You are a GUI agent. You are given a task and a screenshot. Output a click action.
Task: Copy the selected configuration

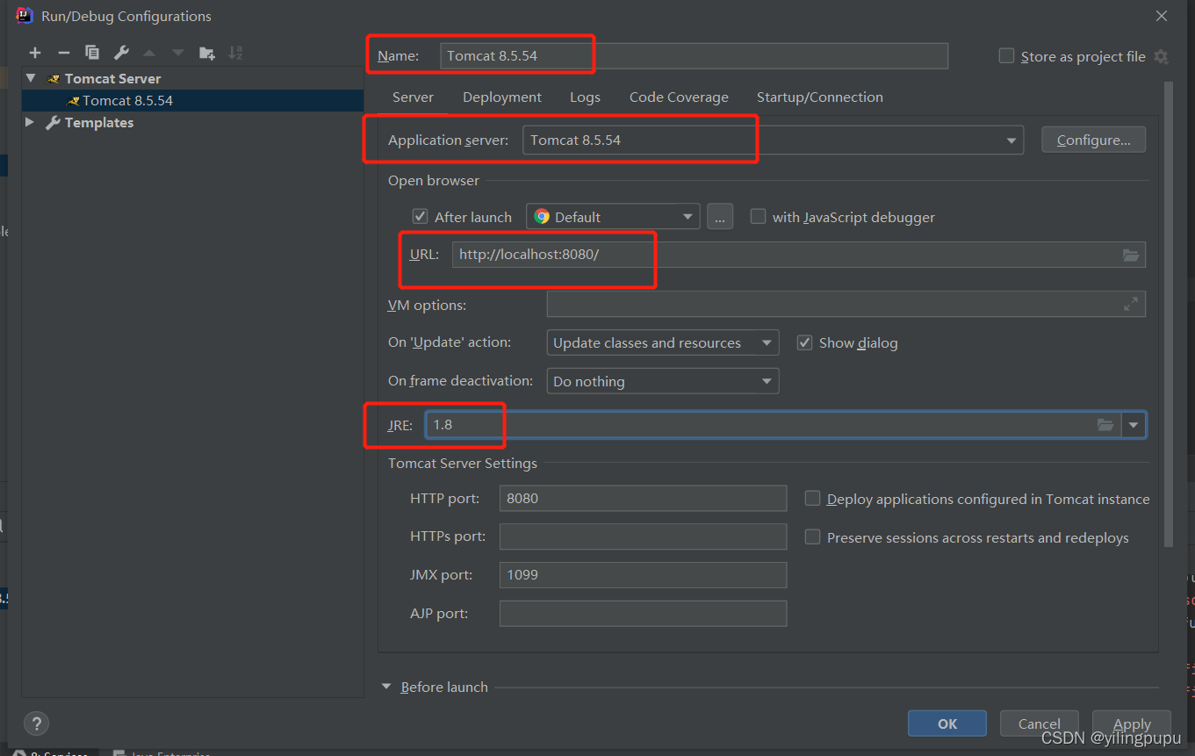pos(92,53)
